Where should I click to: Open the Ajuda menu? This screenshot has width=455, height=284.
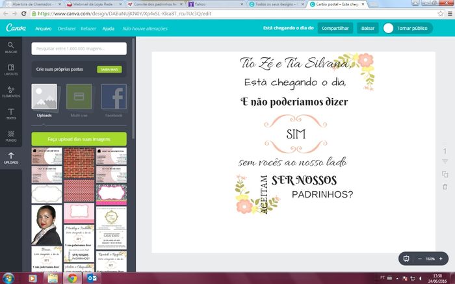[109, 29]
